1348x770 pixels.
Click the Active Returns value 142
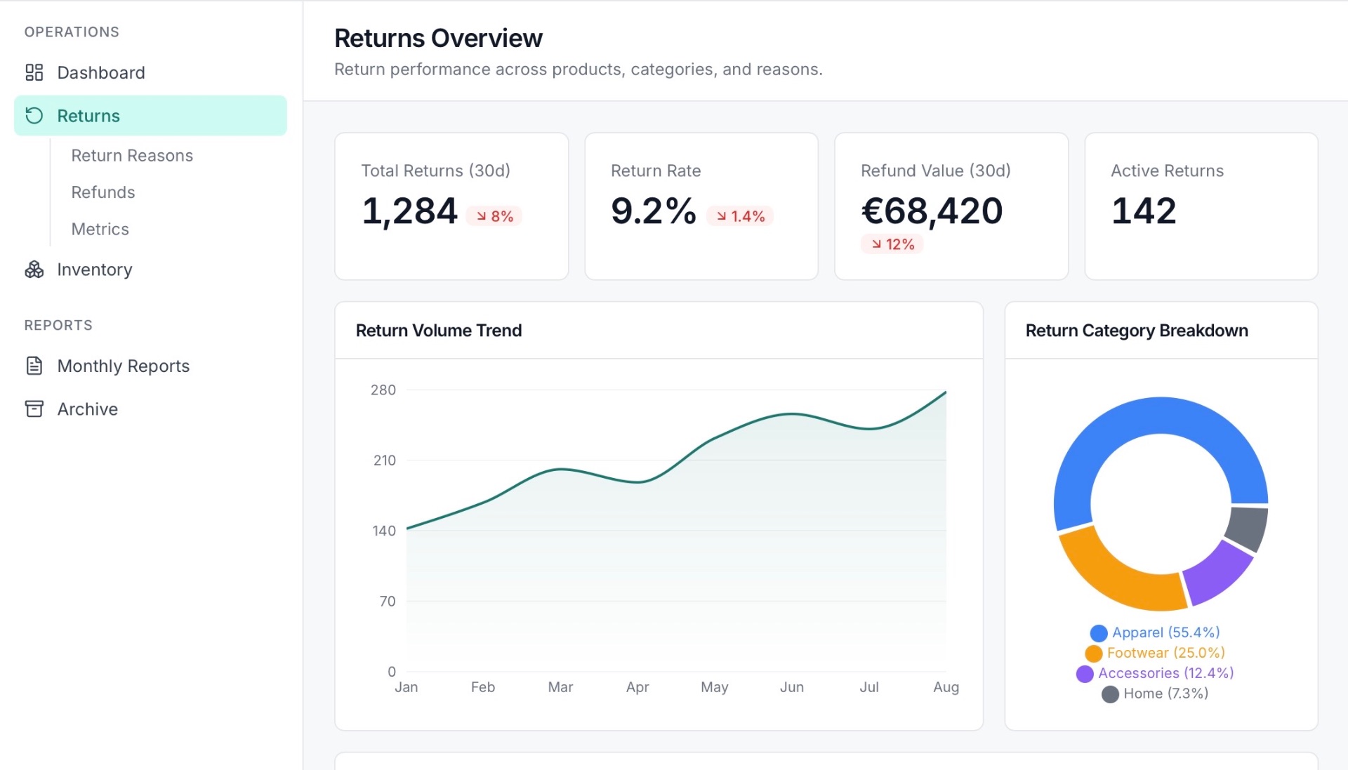click(x=1144, y=211)
